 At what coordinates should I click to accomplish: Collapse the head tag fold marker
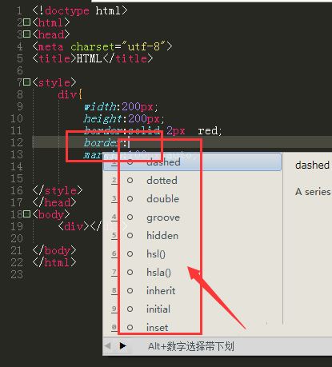click(27, 34)
